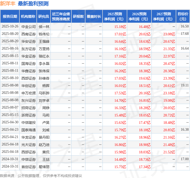Select the 研报数 column header
This screenshot has width=190, height=178.
[x=78, y=17]
